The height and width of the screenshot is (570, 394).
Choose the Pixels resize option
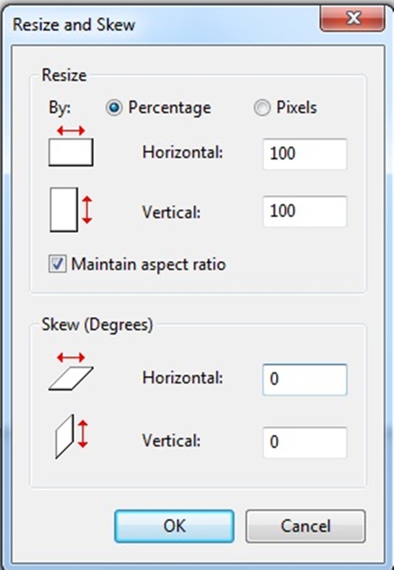click(262, 108)
